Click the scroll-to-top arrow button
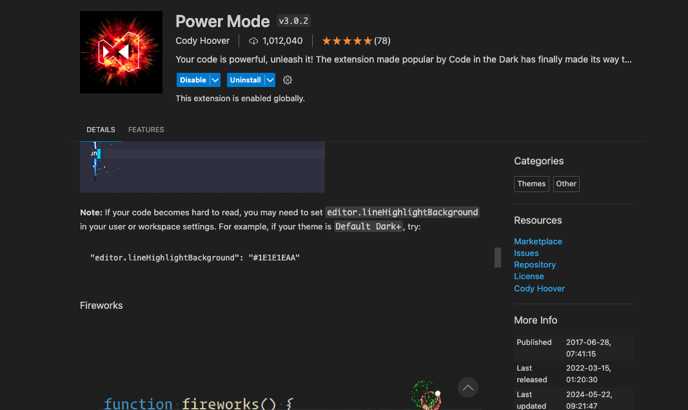This screenshot has height=410, width=688. 467,387
